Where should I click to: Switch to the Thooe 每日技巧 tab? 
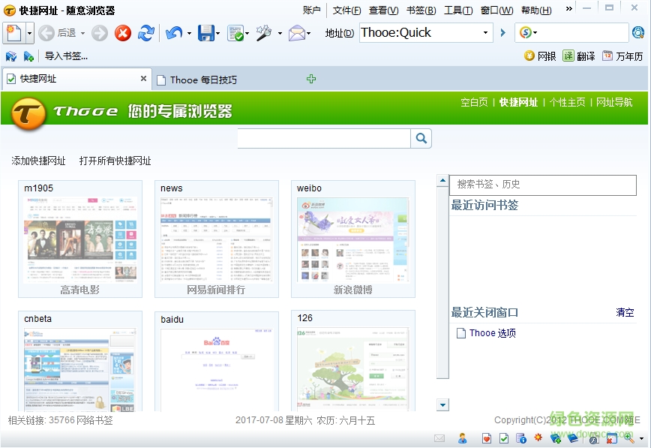[202, 78]
